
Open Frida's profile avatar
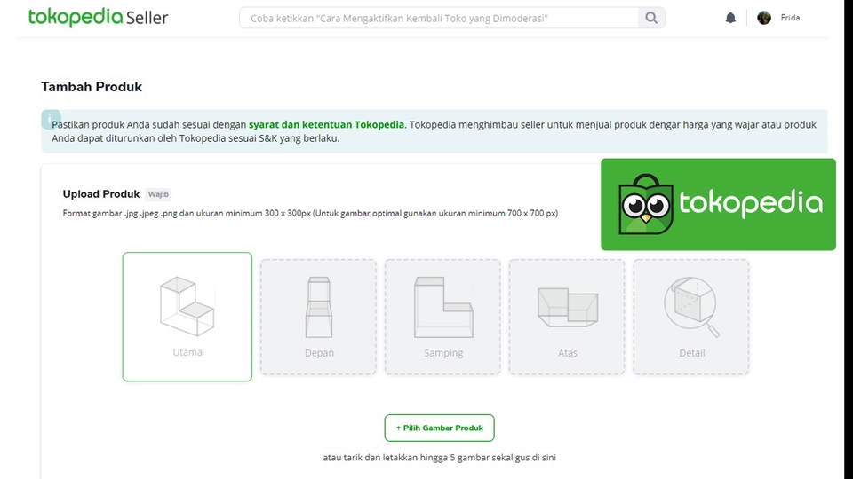pos(764,18)
